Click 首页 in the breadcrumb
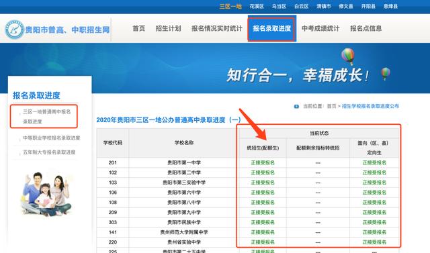430x253 pixels. 331,106
